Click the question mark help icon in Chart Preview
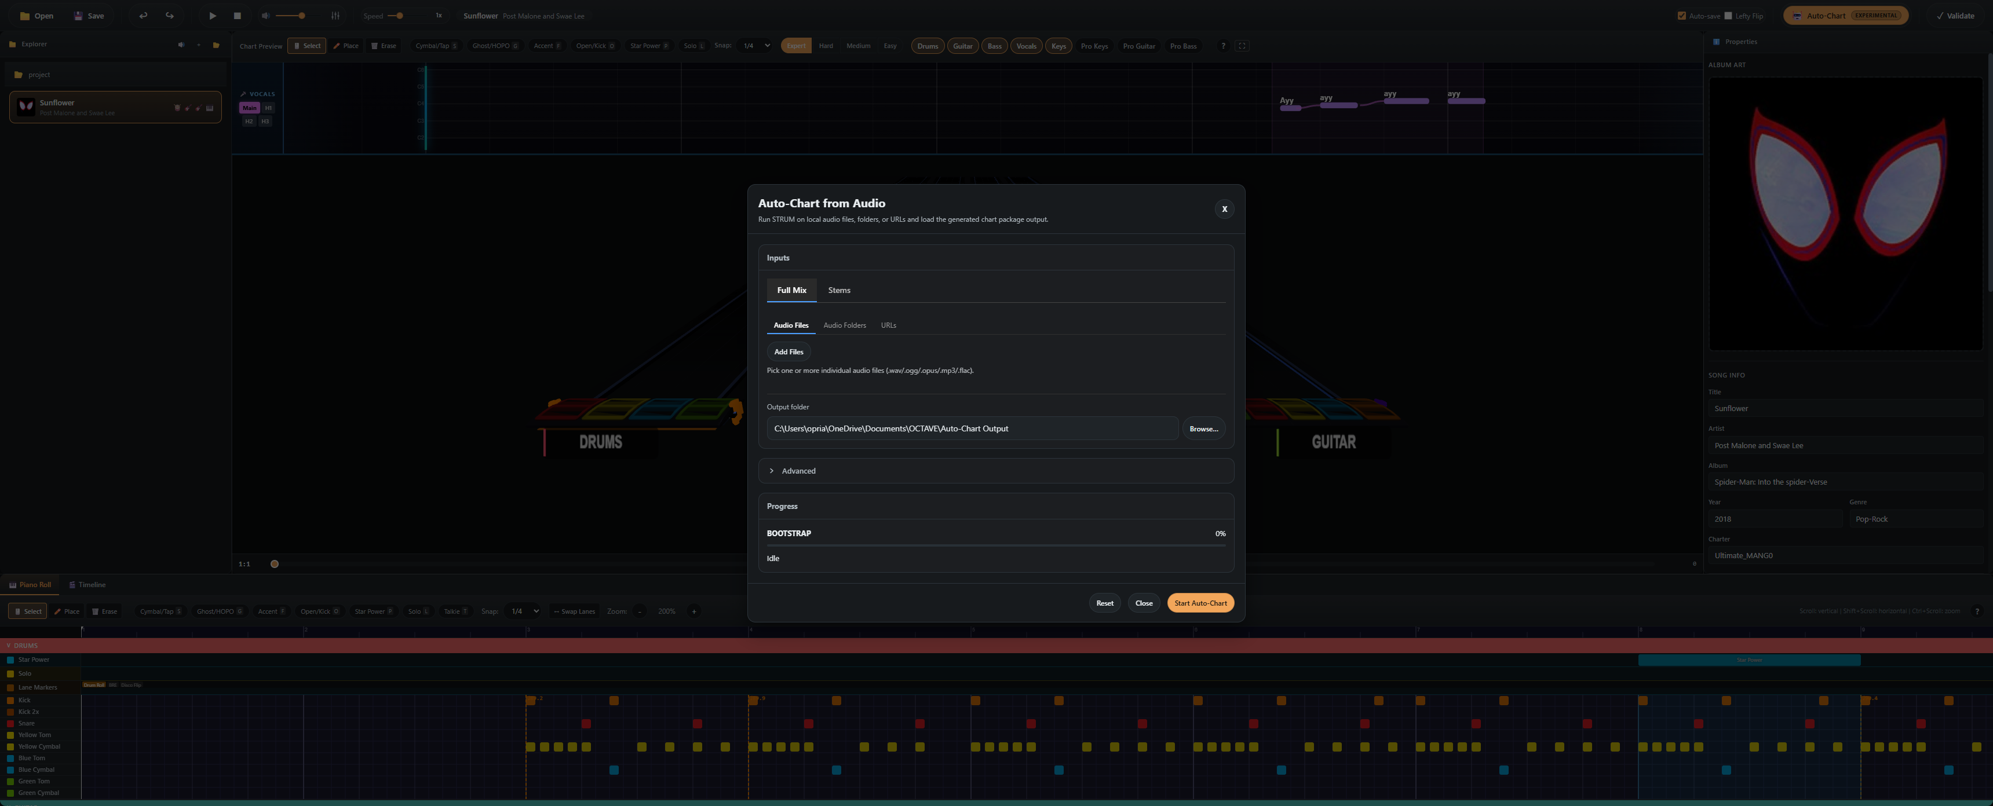The image size is (1993, 806). 1222,46
